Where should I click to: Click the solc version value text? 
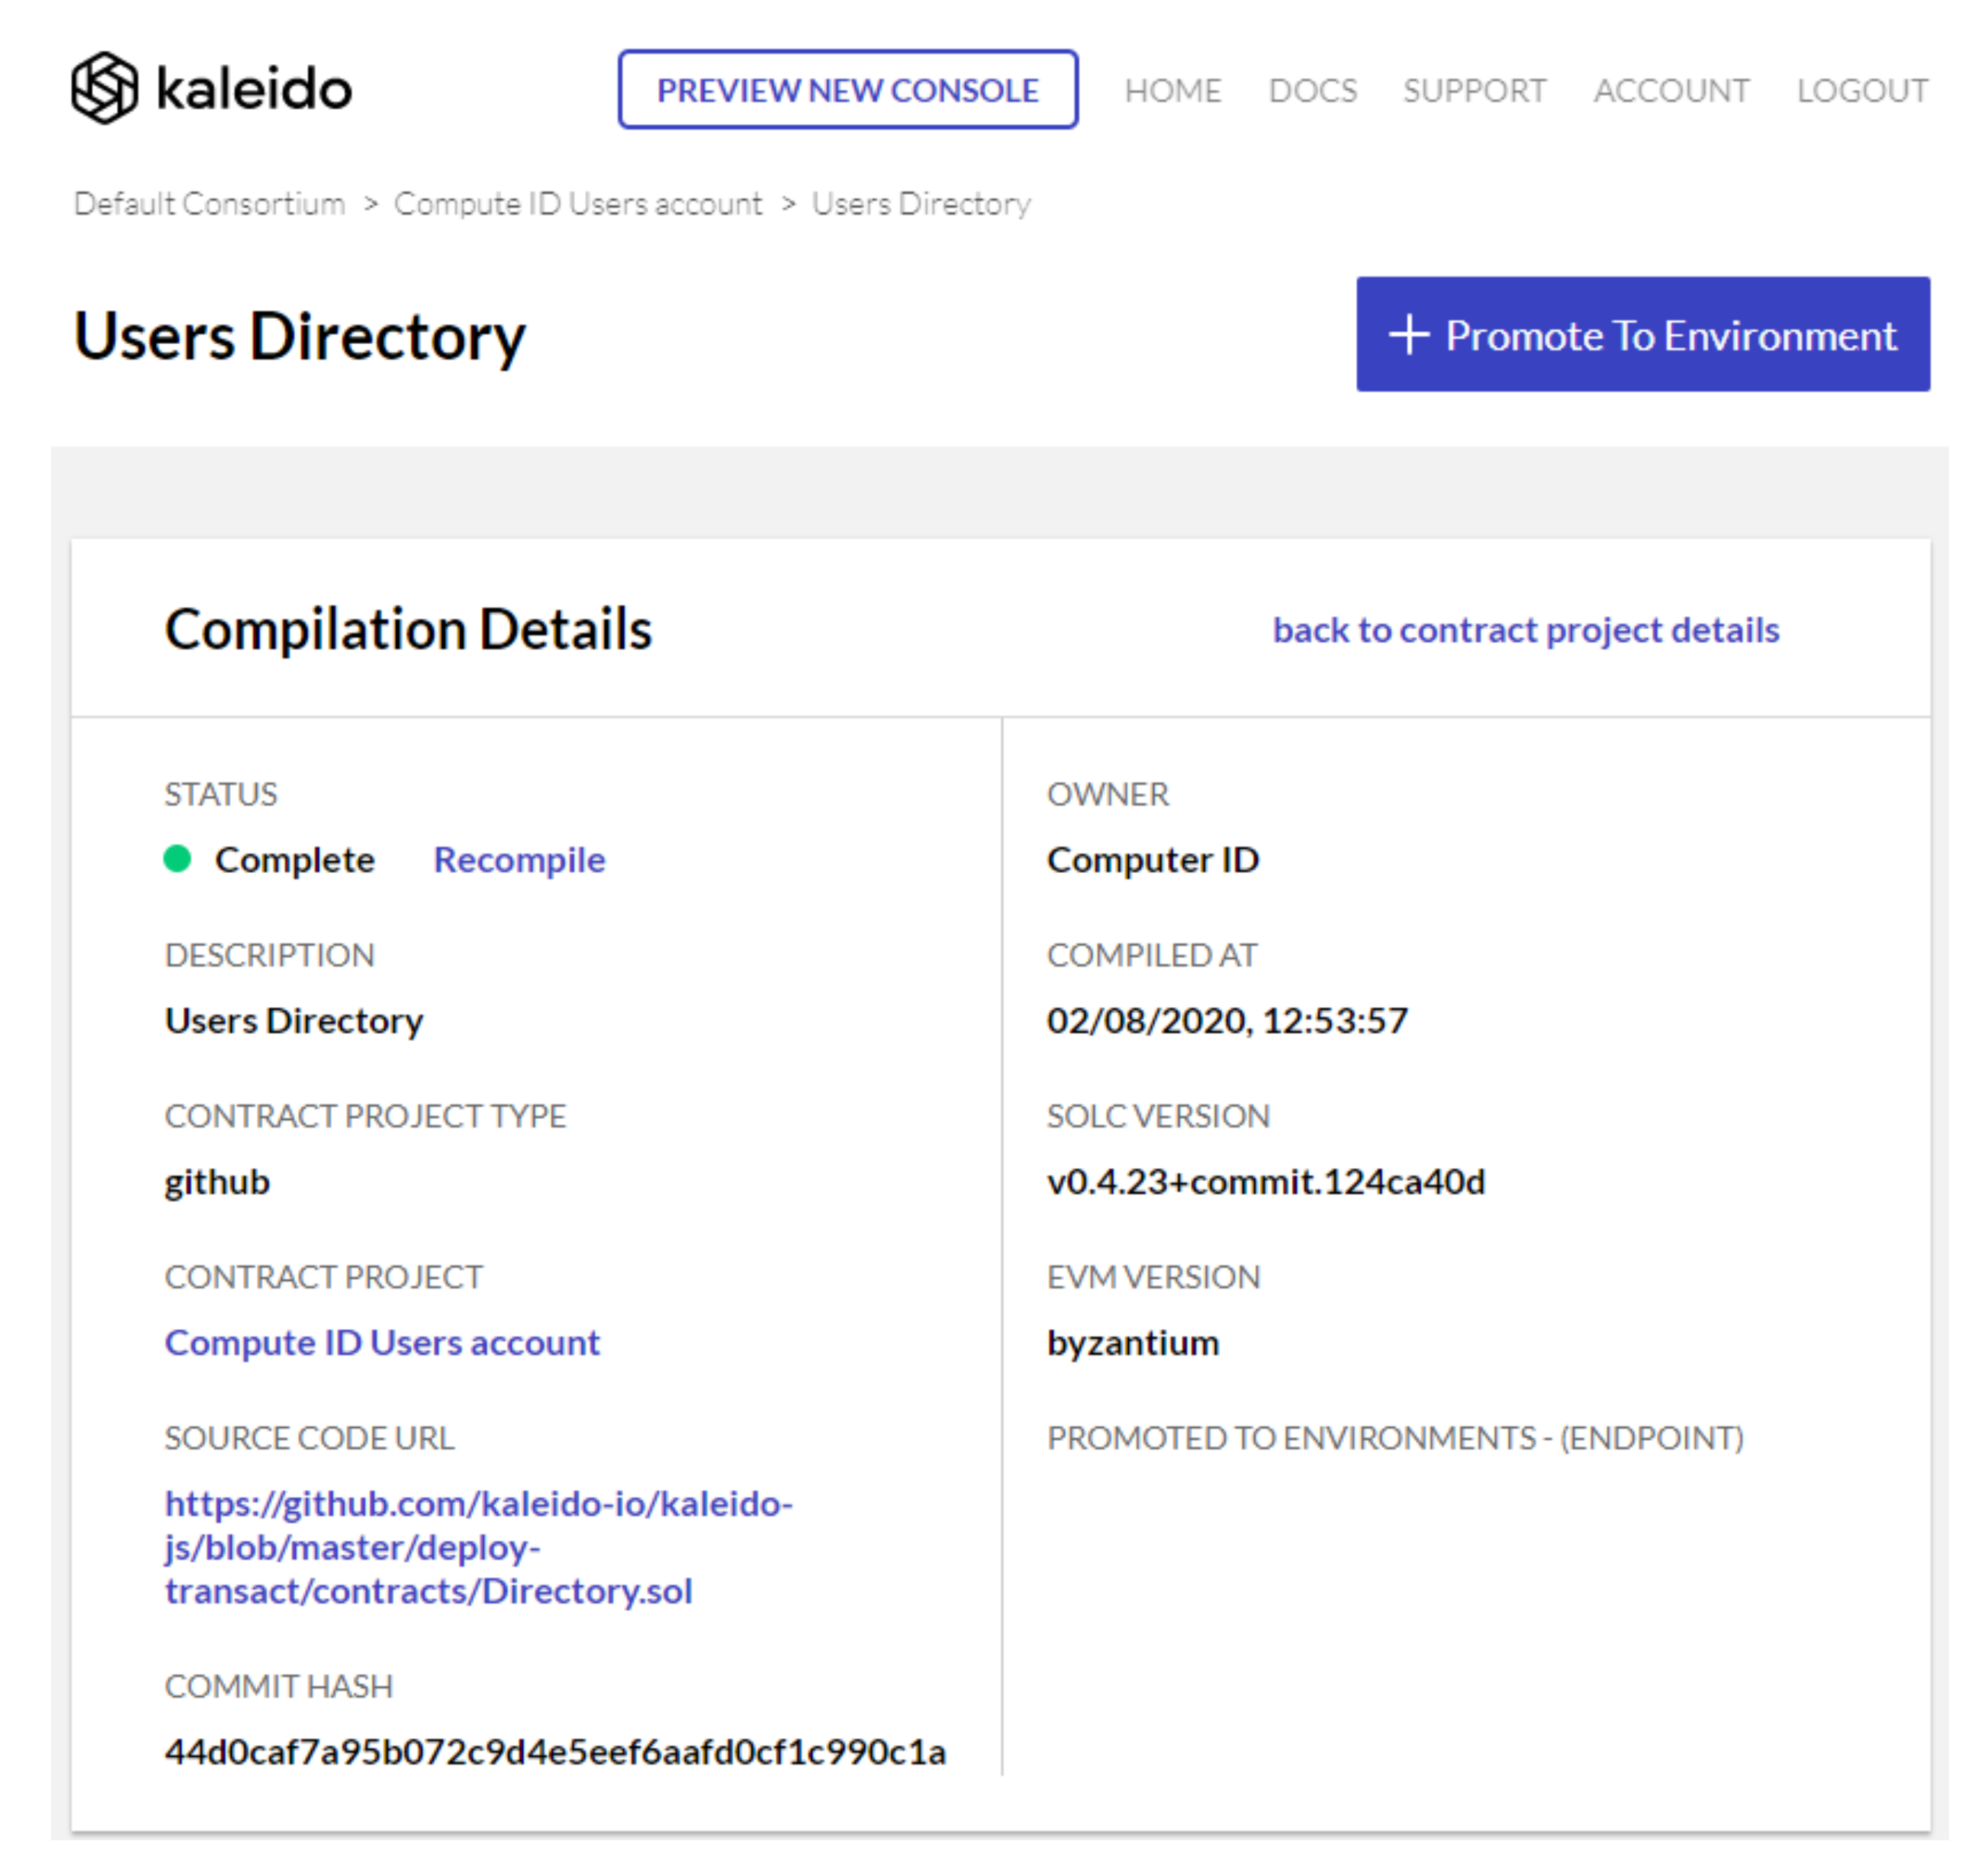click(x=1265, y=1182)
